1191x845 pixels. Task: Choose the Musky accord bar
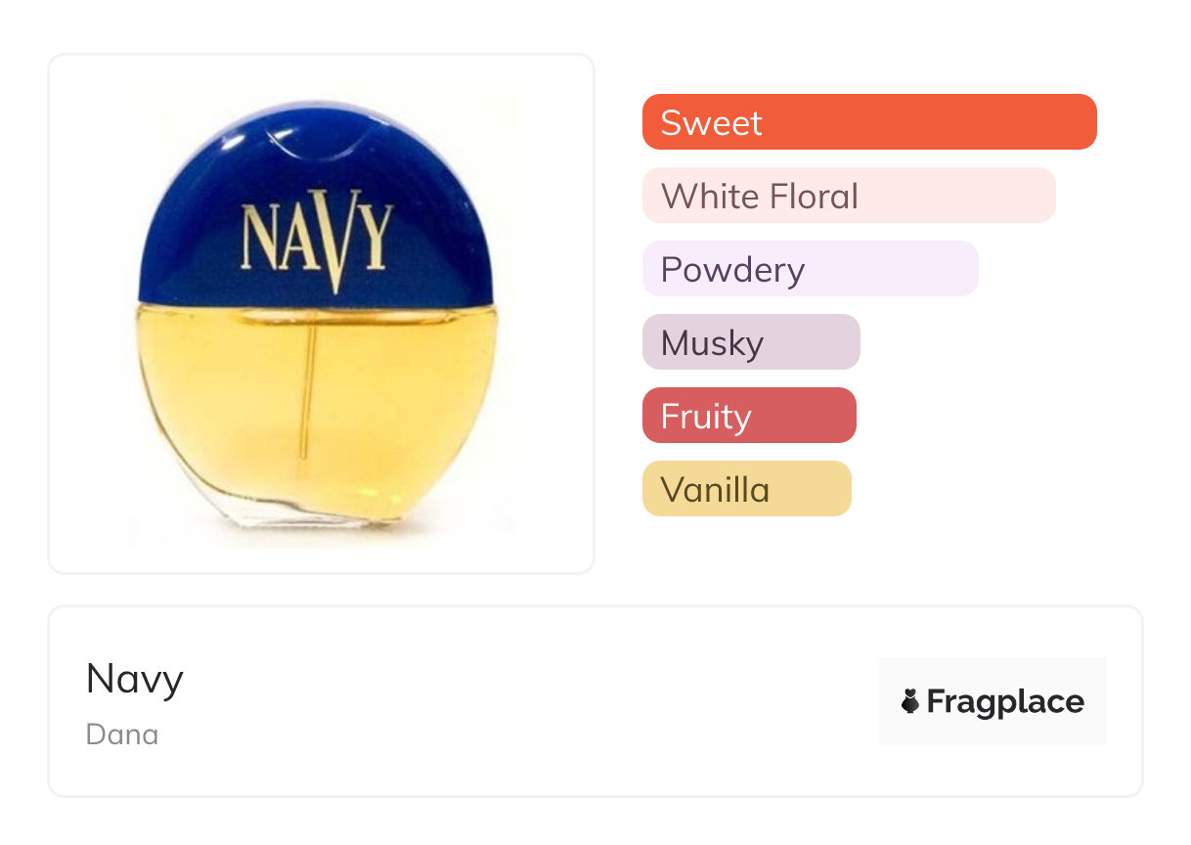[x=750, y=342]
